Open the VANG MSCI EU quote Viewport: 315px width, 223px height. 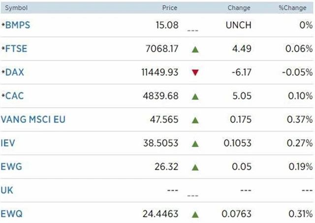(x=33, y=120)
